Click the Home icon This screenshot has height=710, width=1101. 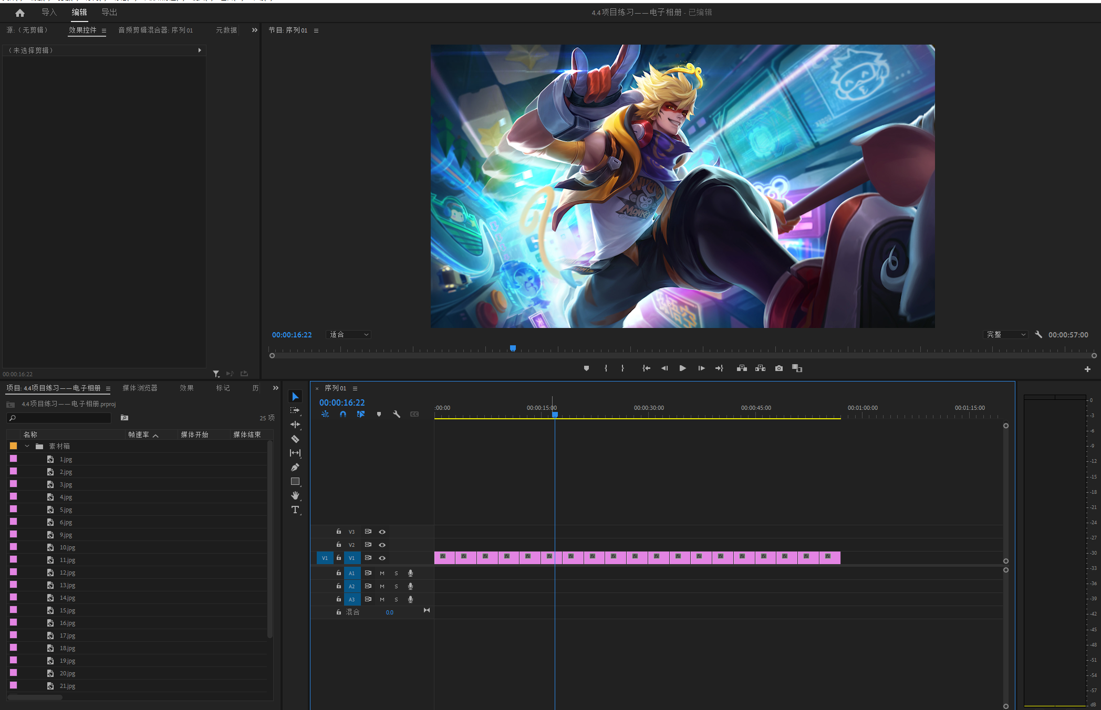[20, 13]
